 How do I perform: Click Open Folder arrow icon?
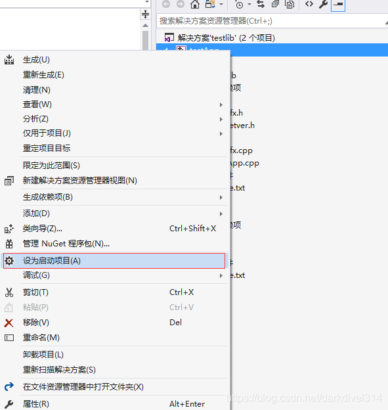click(9, 387)
